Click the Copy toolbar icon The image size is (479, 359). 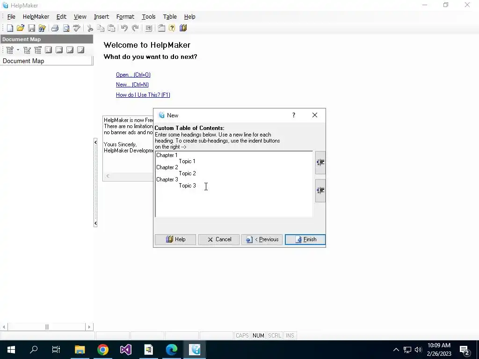click(101, 28)
